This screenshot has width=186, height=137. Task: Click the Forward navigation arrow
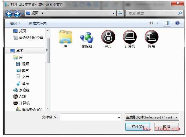17,14
